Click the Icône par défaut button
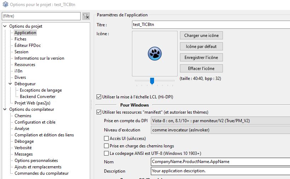Image resolution: width=290 pixels, height=179 pixels. click(x=201, y=47)
